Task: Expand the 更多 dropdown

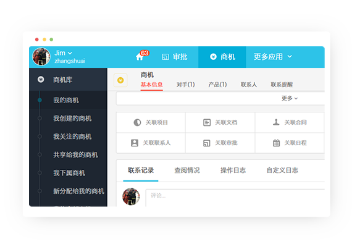Action: click(x=290, y=98)
